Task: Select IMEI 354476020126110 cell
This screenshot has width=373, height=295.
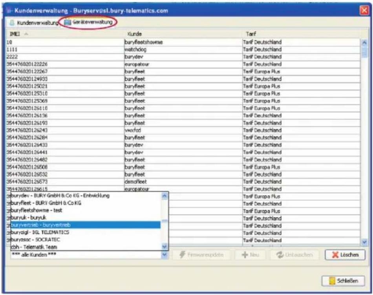Action: coord(65,108)
